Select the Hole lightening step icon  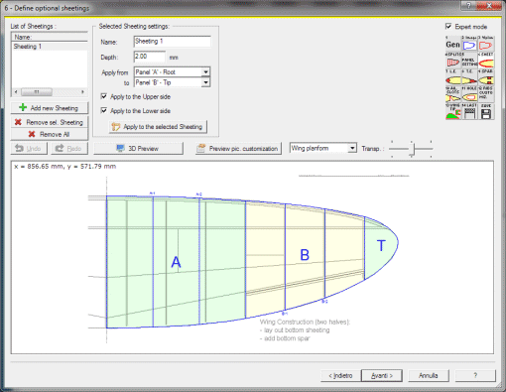click(469, 94)
